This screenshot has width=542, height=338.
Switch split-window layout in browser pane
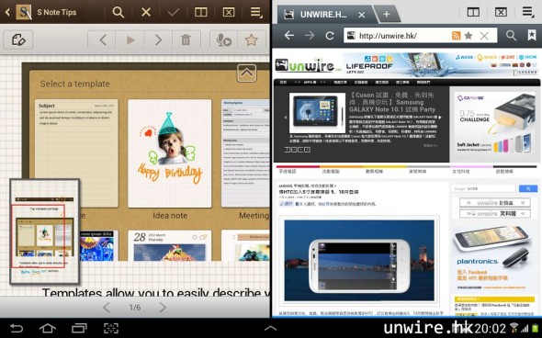point(473,13)
